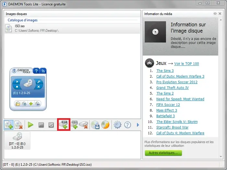Click the Add Image toolbar icon
Image resolution: width=227 pixels, height=170 pixels.
point(8,125)
